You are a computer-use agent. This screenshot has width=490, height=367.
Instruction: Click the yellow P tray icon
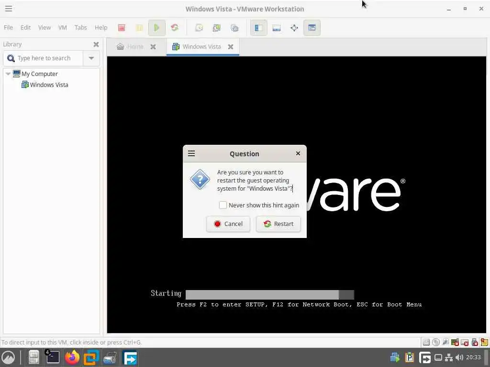pyautogui.click(x=410, y=357)
